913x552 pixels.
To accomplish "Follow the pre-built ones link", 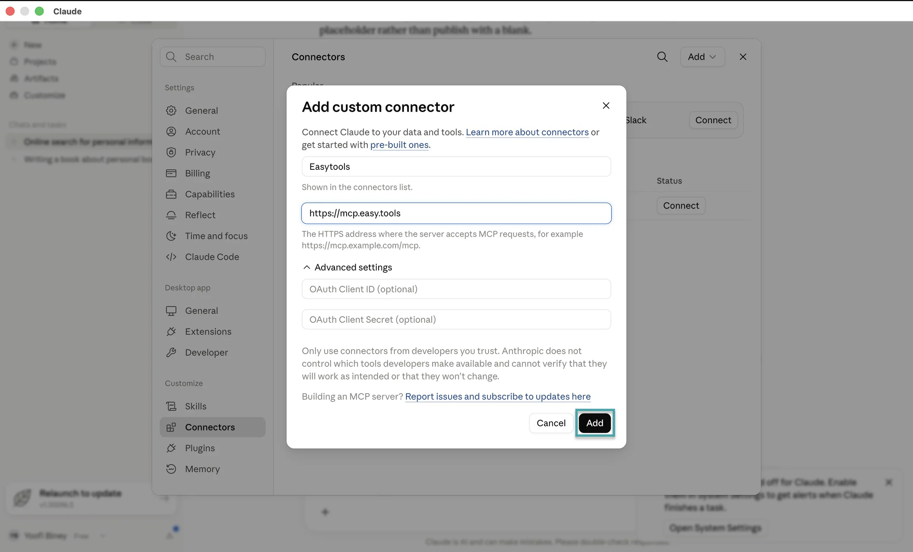I will click(399, 145).
